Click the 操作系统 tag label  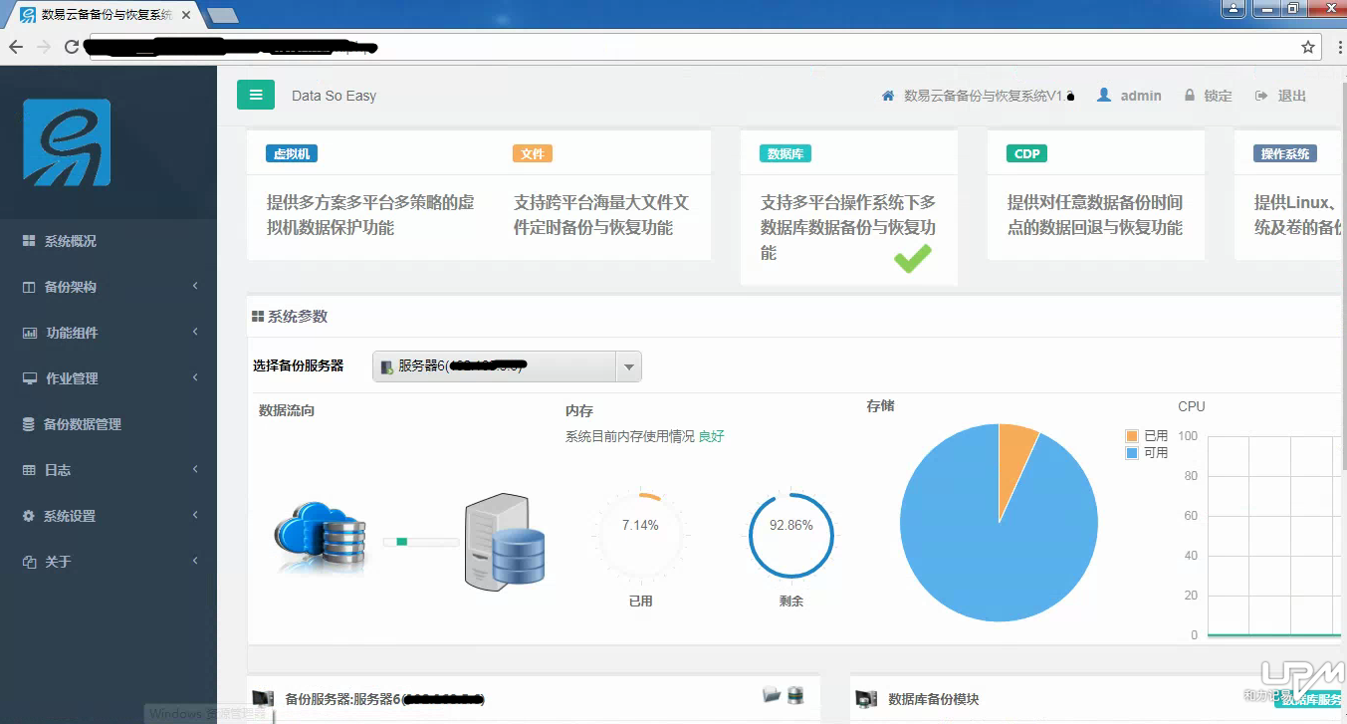(x=1285, y=153)
